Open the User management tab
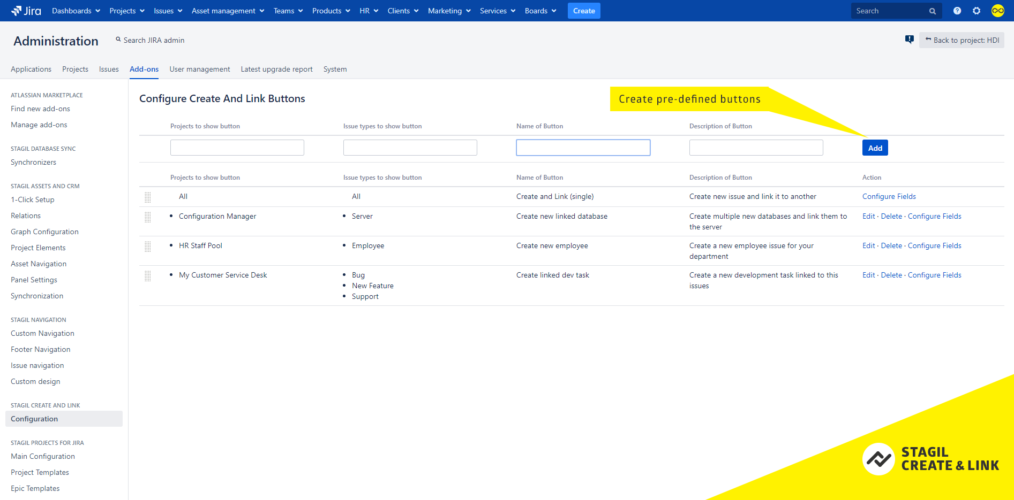 [x=200, y=69]
